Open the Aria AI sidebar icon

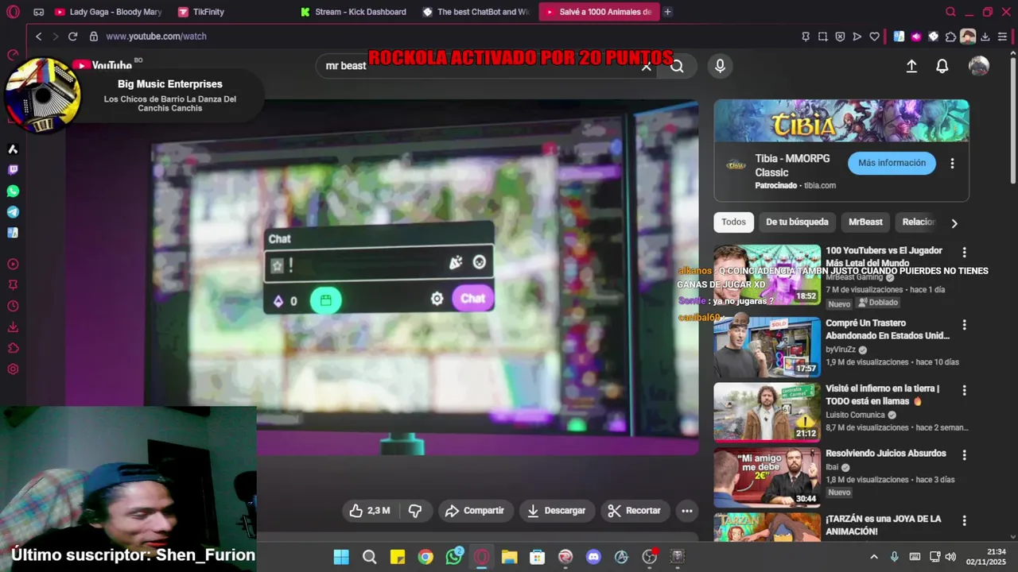pos(13,149)
